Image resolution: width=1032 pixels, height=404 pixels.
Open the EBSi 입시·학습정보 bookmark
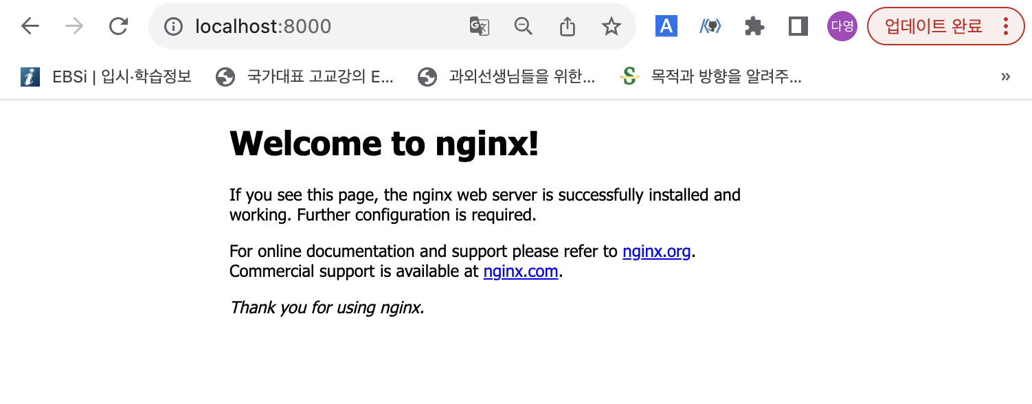(106, 76)
